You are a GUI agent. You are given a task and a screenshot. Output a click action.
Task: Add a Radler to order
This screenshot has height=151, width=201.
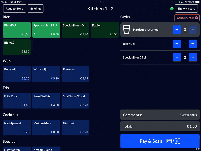(x=105, y=30)
